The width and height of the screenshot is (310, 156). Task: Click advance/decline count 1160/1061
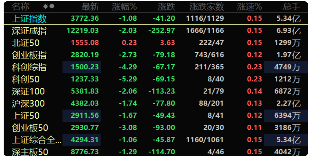[205, 140]
